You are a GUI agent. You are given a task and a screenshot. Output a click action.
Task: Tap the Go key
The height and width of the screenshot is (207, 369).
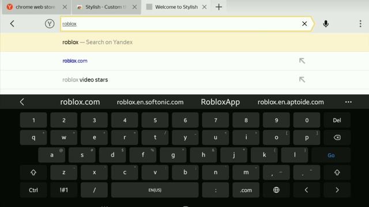coord(331,155)
